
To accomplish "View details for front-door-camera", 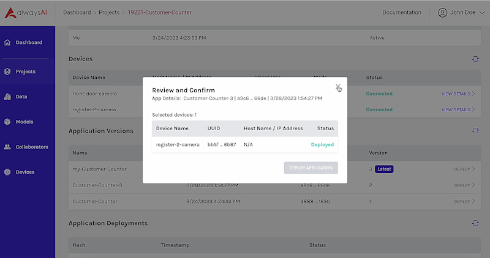I will click(458, 94).
